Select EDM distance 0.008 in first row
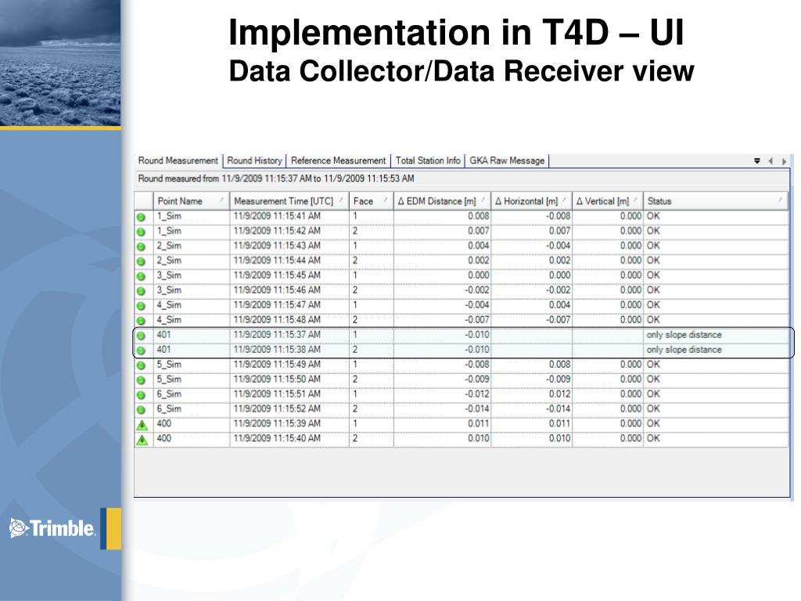 tap(479, 216)
